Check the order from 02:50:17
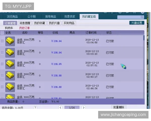The height and width of the screenshot is (121, 151). (2, 76)
